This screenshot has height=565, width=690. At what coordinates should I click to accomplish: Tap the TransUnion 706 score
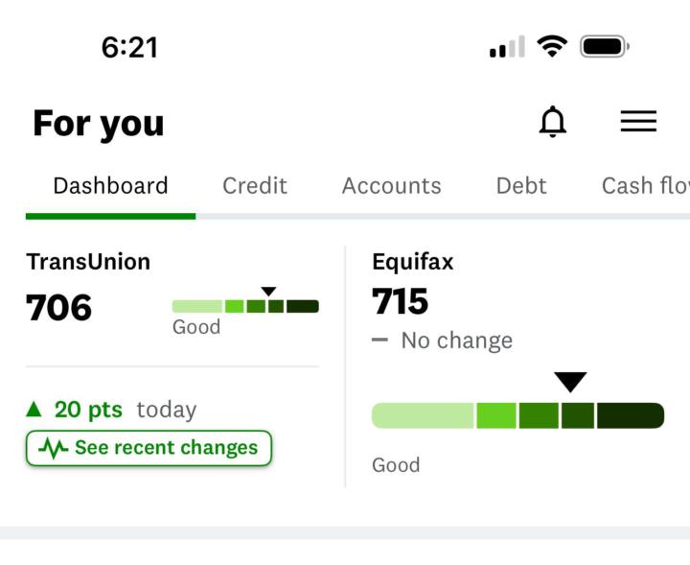pyautogui.click(x=59, y=308)
